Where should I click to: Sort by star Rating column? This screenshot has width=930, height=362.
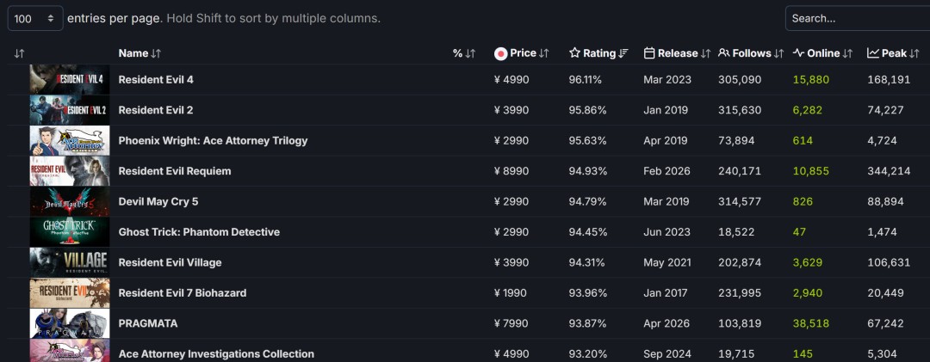point(598,53)
